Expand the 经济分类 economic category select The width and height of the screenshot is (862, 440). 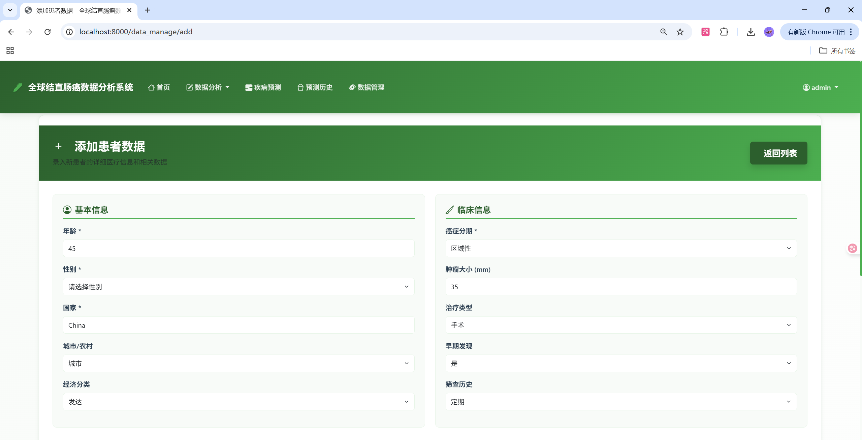238,402
